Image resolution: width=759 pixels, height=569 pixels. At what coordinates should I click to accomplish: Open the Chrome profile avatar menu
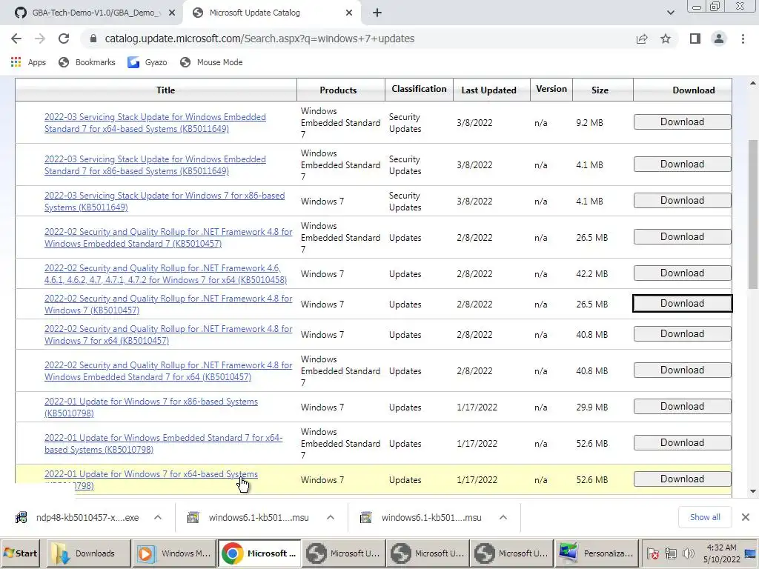pyautogui.click(x=719, y=39)
